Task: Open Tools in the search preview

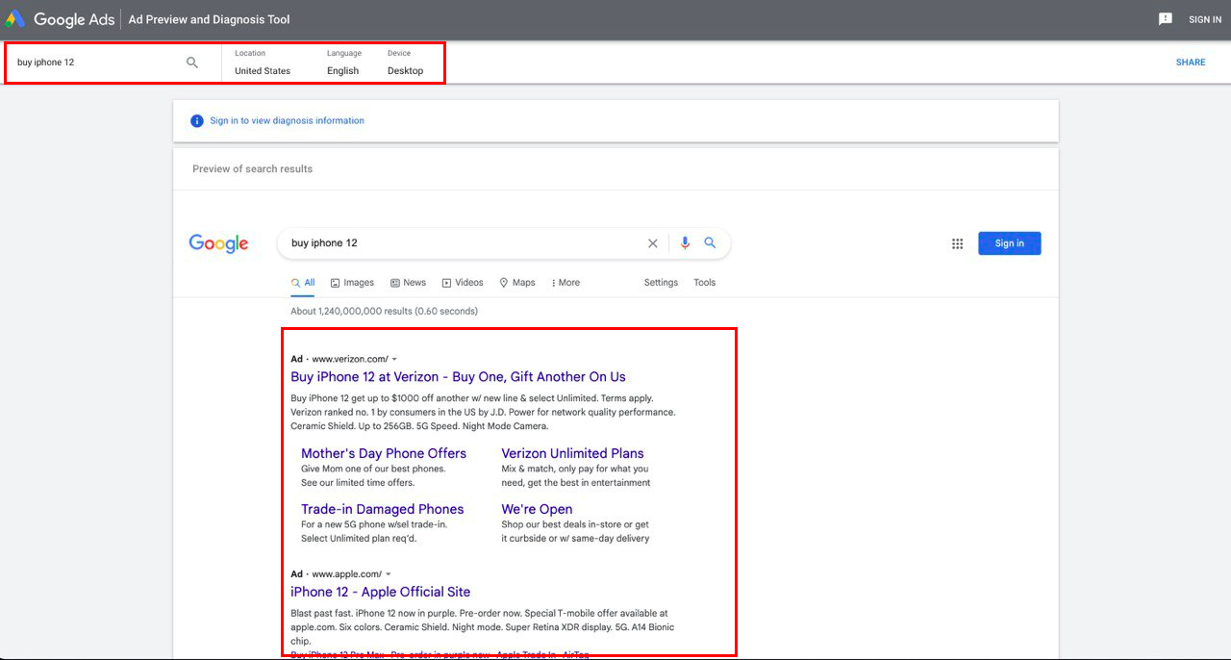Action: (705, 283)
